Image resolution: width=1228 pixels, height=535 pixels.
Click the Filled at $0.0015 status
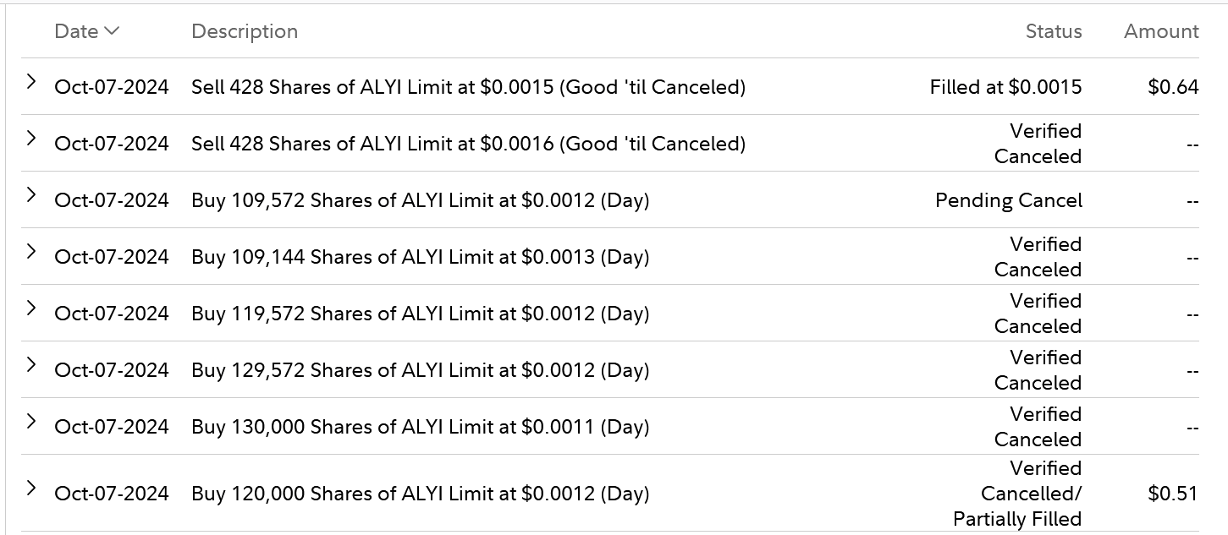(x=1005, y=87)
